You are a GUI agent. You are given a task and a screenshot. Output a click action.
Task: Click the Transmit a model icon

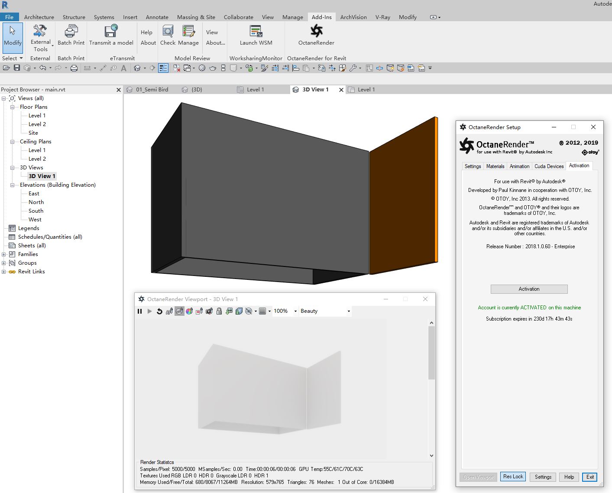point(111,31)
